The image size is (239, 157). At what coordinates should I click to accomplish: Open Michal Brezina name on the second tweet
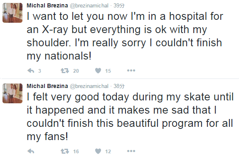[47, 86]
